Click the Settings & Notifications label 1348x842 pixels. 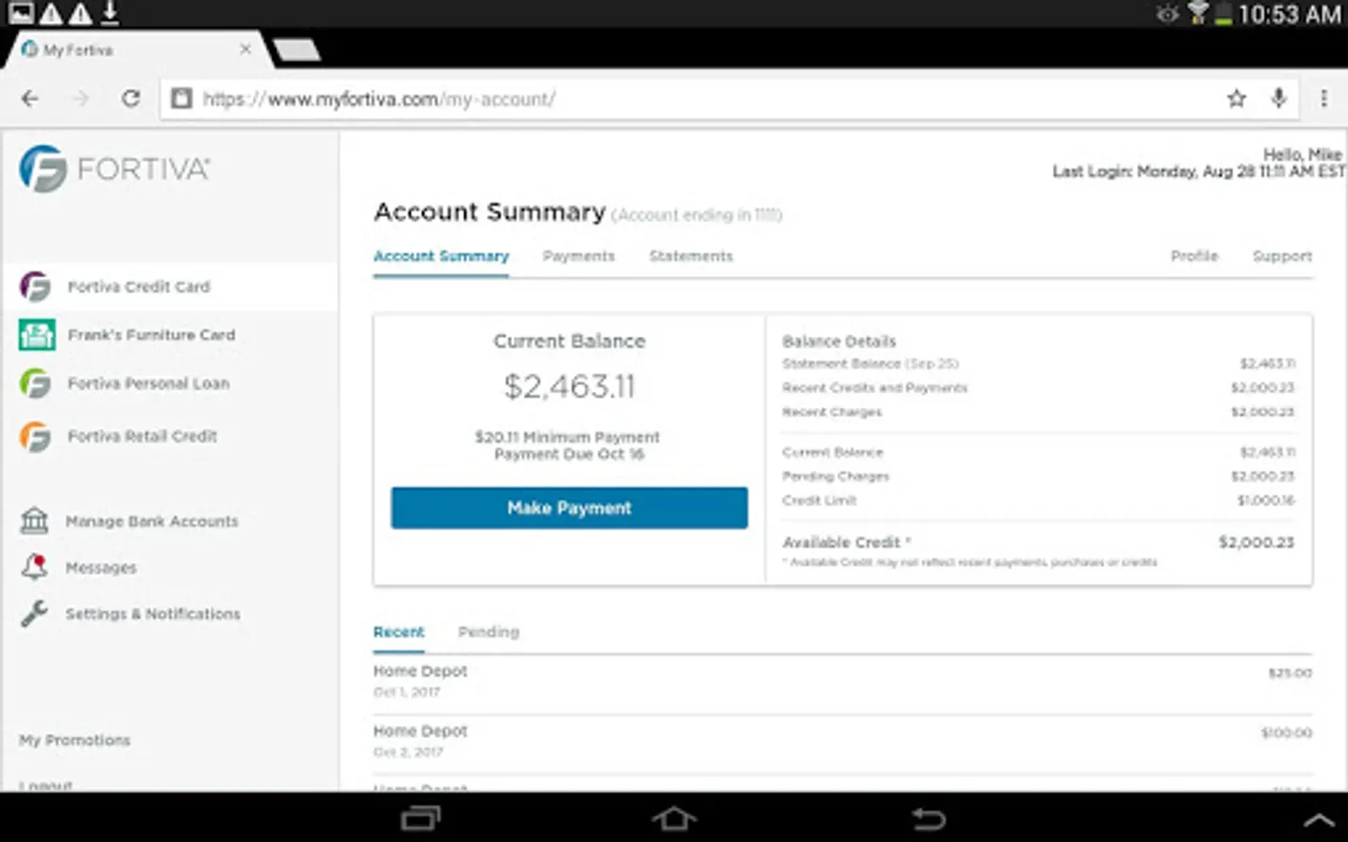(153, 614)
